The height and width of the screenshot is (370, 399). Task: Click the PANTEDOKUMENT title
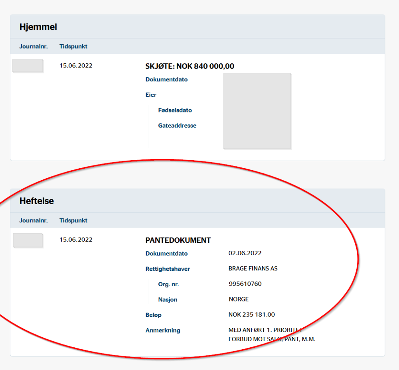tap(178, 240)
